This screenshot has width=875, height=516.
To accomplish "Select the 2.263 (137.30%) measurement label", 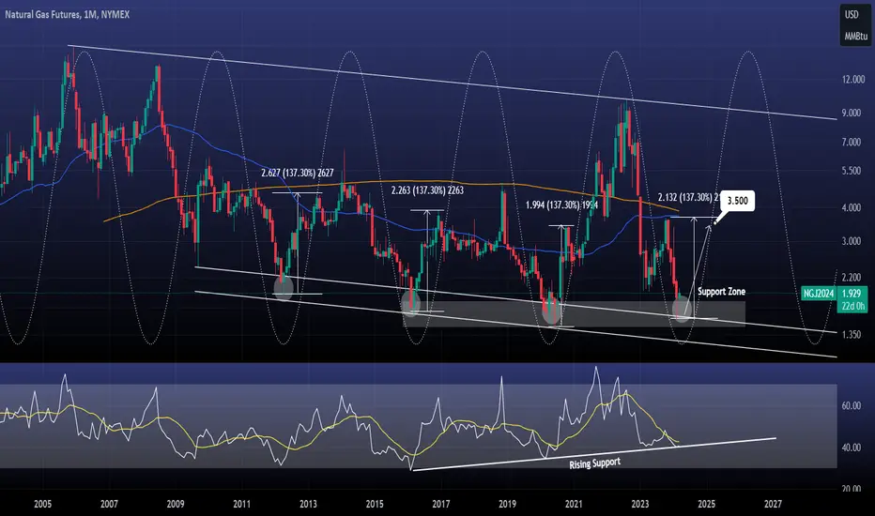I will (427, 190).
